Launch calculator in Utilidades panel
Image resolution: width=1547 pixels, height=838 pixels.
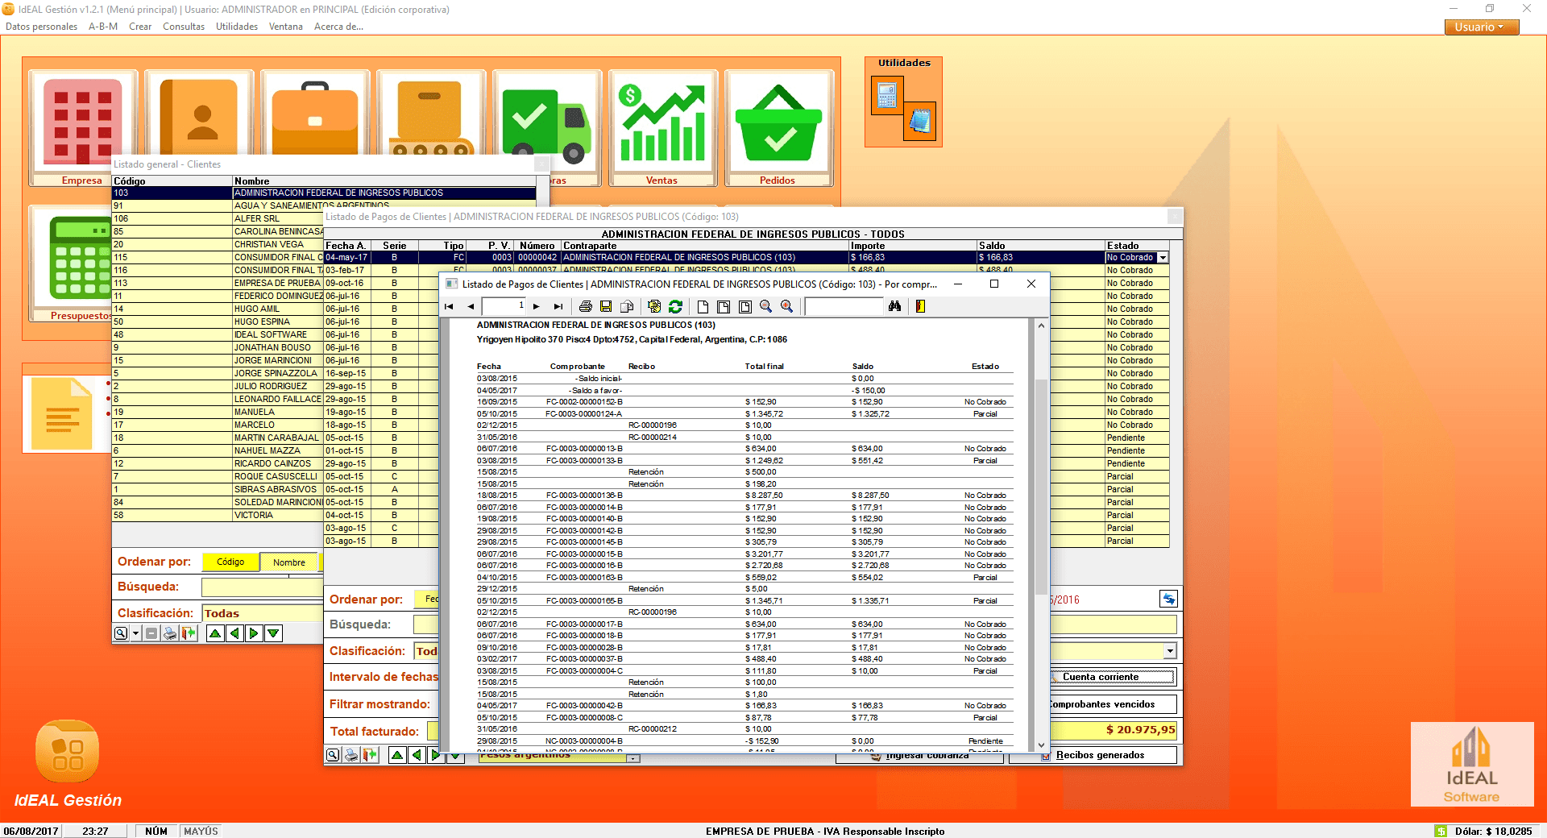(887, 95)
